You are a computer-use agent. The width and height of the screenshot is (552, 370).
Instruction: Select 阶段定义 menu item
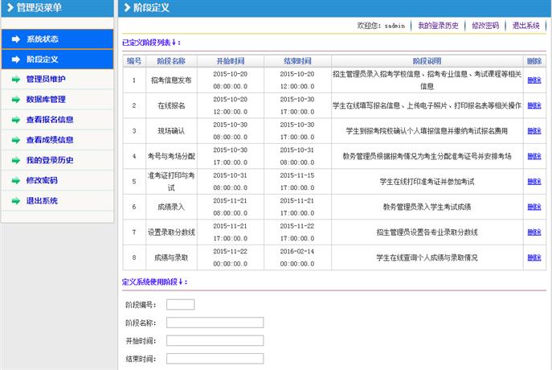pos(57,60)
